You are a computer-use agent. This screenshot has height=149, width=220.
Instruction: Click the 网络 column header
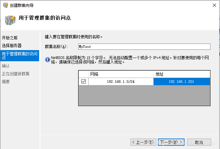121,74
